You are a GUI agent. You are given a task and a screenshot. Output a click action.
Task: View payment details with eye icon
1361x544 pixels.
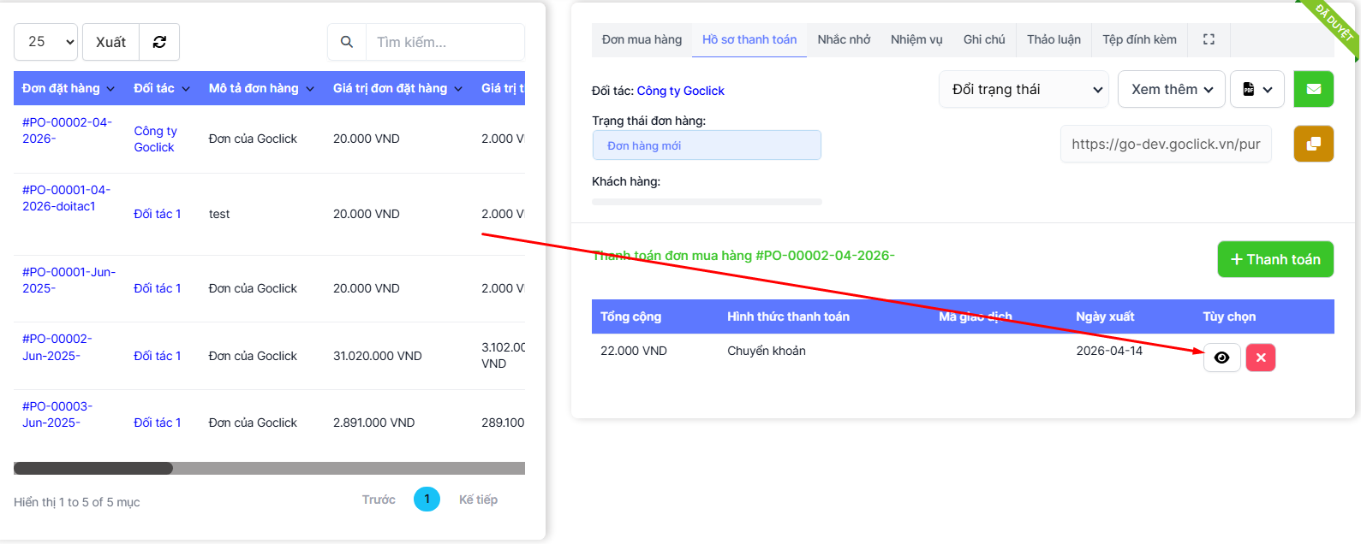(x=1221, y=358)
